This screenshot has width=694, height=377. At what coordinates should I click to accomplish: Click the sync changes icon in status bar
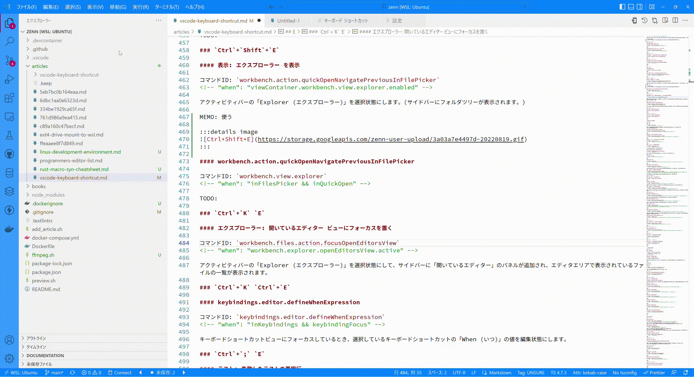point(72,373)
